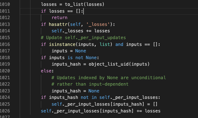This screenshot has height=118, width=198.
Task: Click line number 1026 in gutter
Action: point(5,111)
